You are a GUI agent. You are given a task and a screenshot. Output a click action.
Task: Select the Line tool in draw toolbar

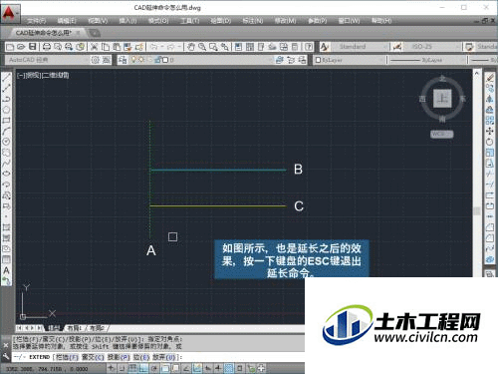coord(6,78)
